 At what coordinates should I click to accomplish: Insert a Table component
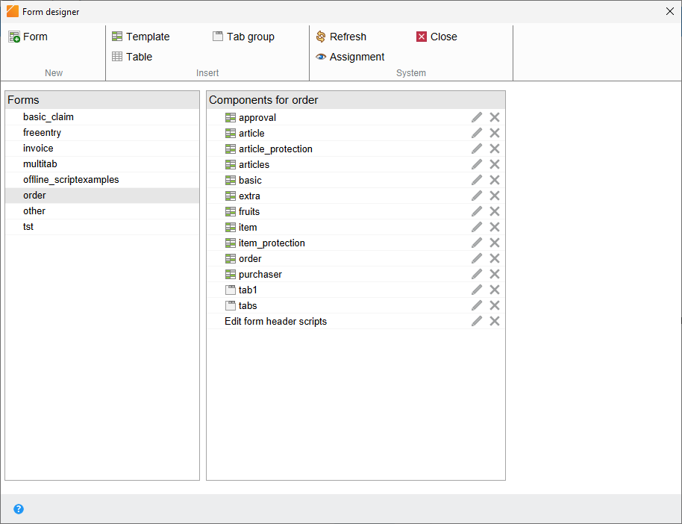click(132, 57)
